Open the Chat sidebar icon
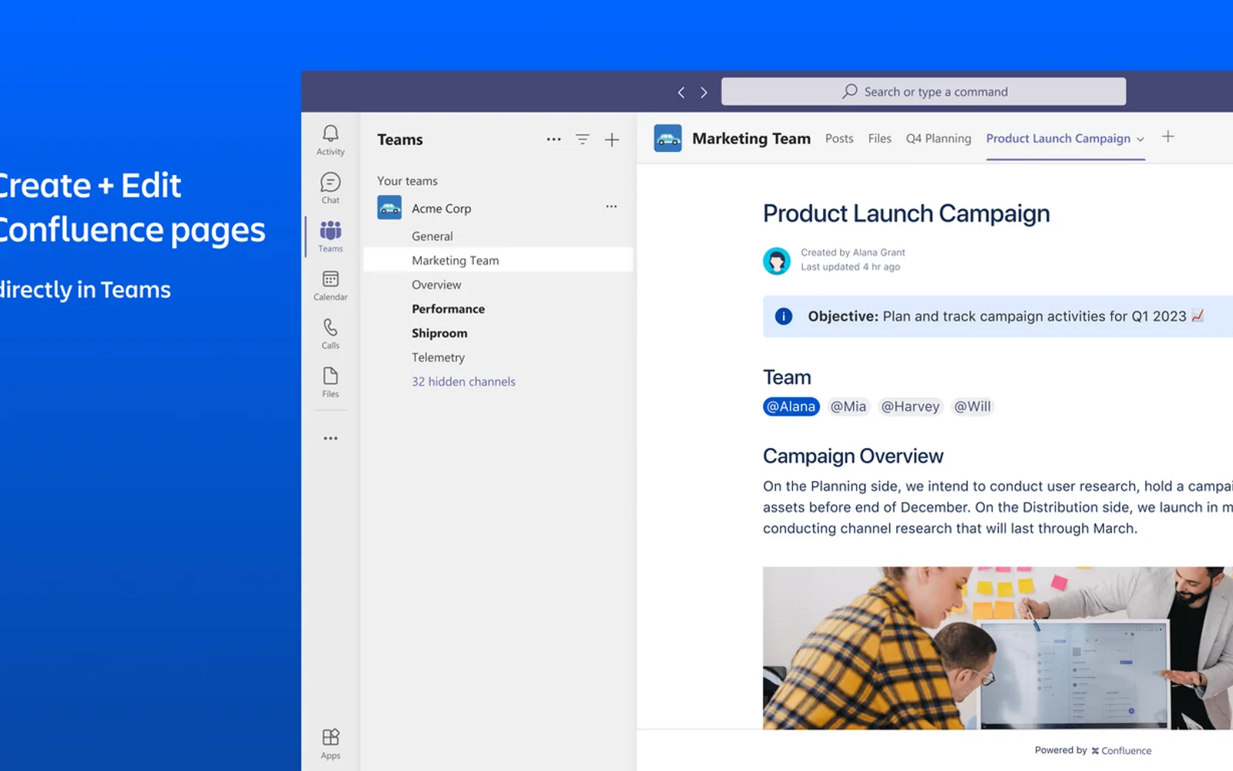This screenshot has width=1233, height=771. (331, 188)
